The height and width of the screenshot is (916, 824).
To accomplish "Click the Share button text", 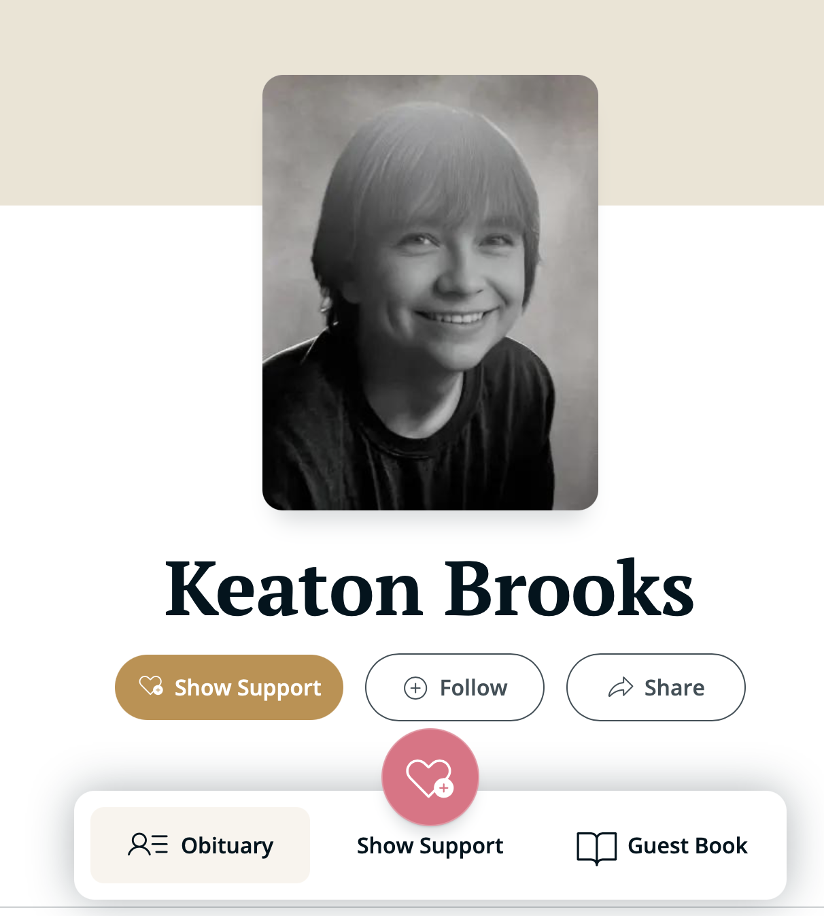I will (x=674, y=688).
